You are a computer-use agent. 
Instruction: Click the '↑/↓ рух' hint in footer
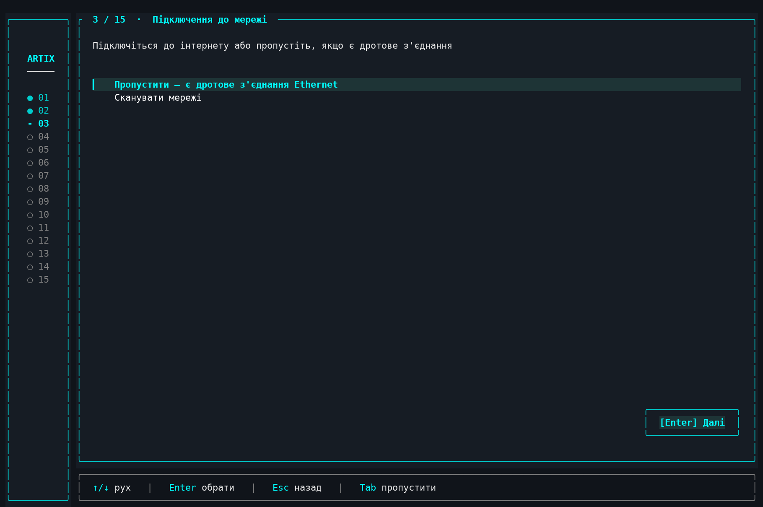click(x=112, y=488)
